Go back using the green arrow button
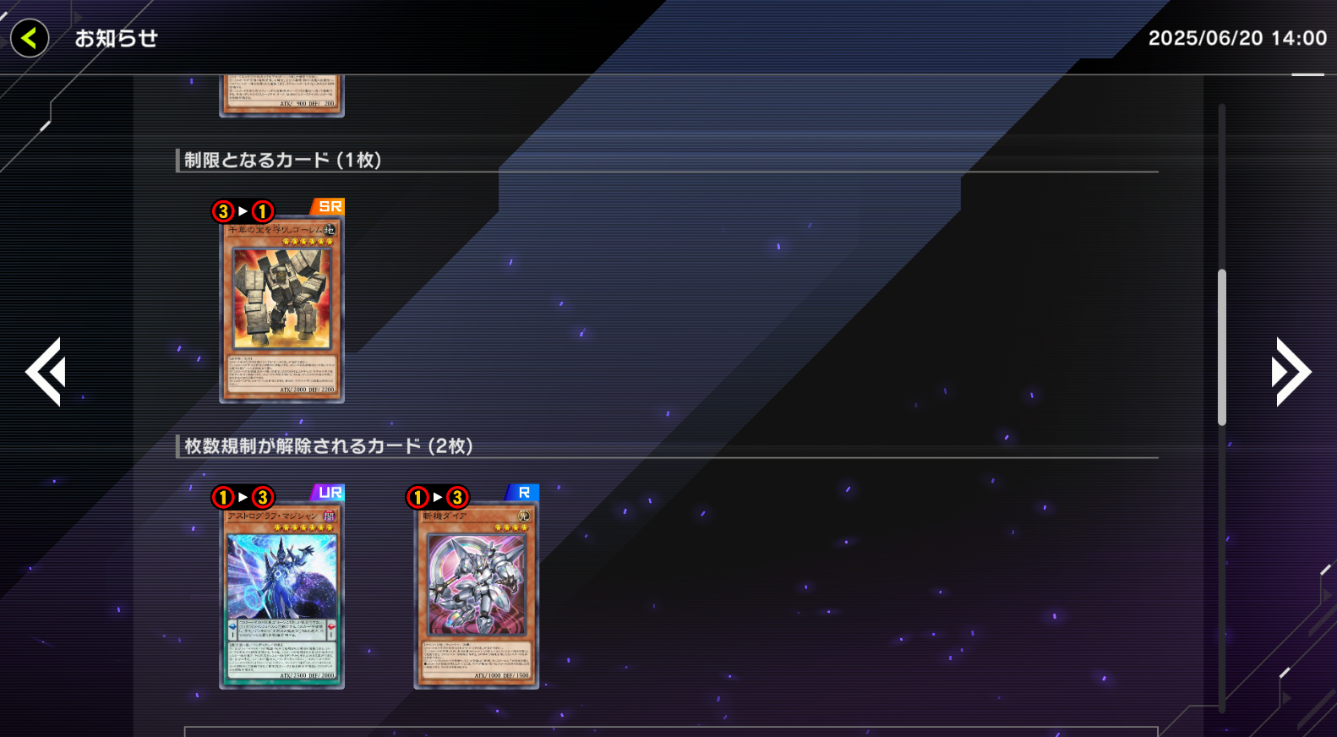 pos(30,38)
